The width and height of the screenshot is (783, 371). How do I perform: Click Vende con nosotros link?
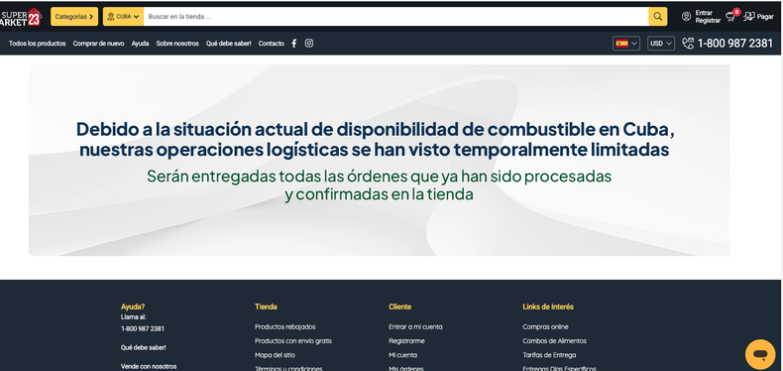tap(149, 366)
